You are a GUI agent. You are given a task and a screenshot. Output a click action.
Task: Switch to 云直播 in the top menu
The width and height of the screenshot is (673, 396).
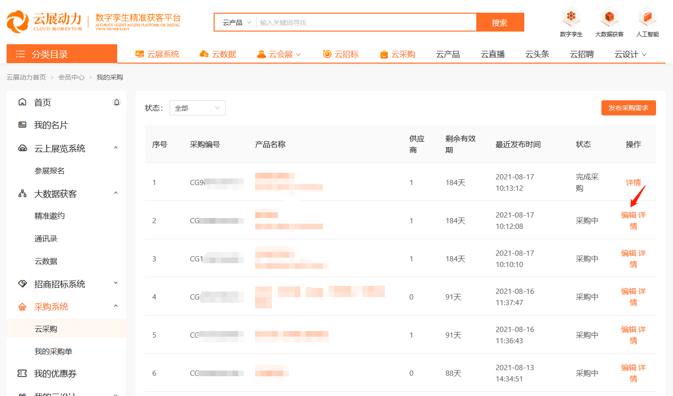(492, 54)
